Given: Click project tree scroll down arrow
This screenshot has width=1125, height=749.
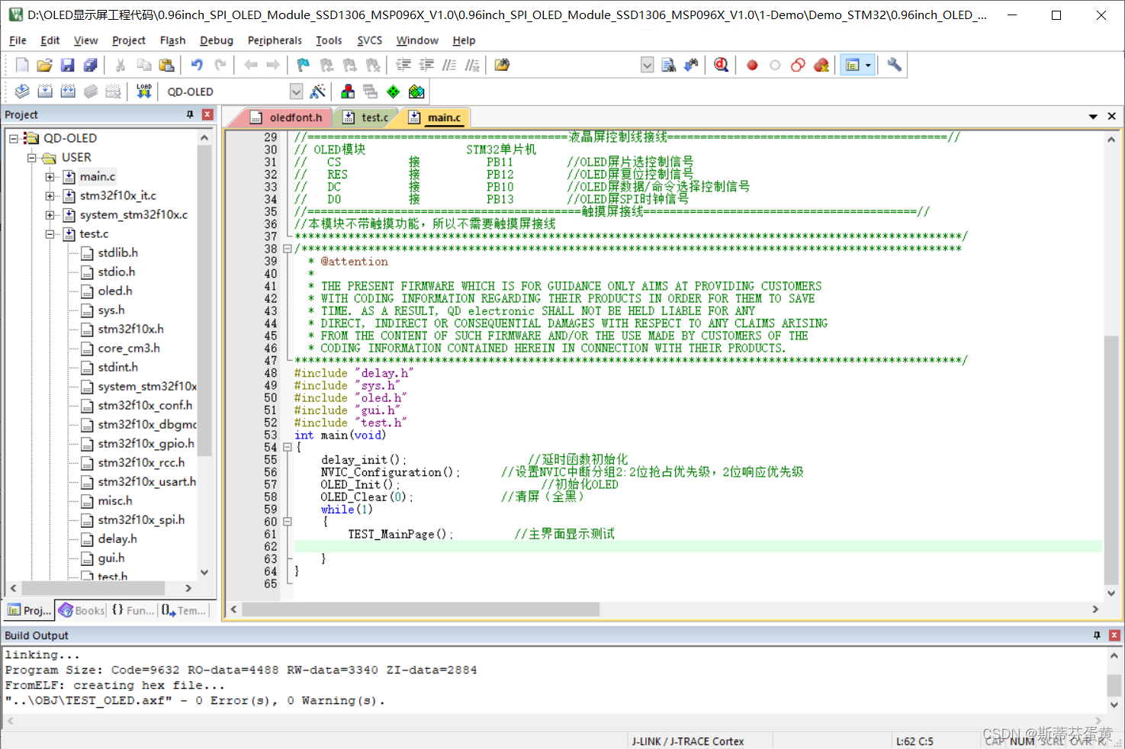Looking at the screenshot, I should pos(204,572).
